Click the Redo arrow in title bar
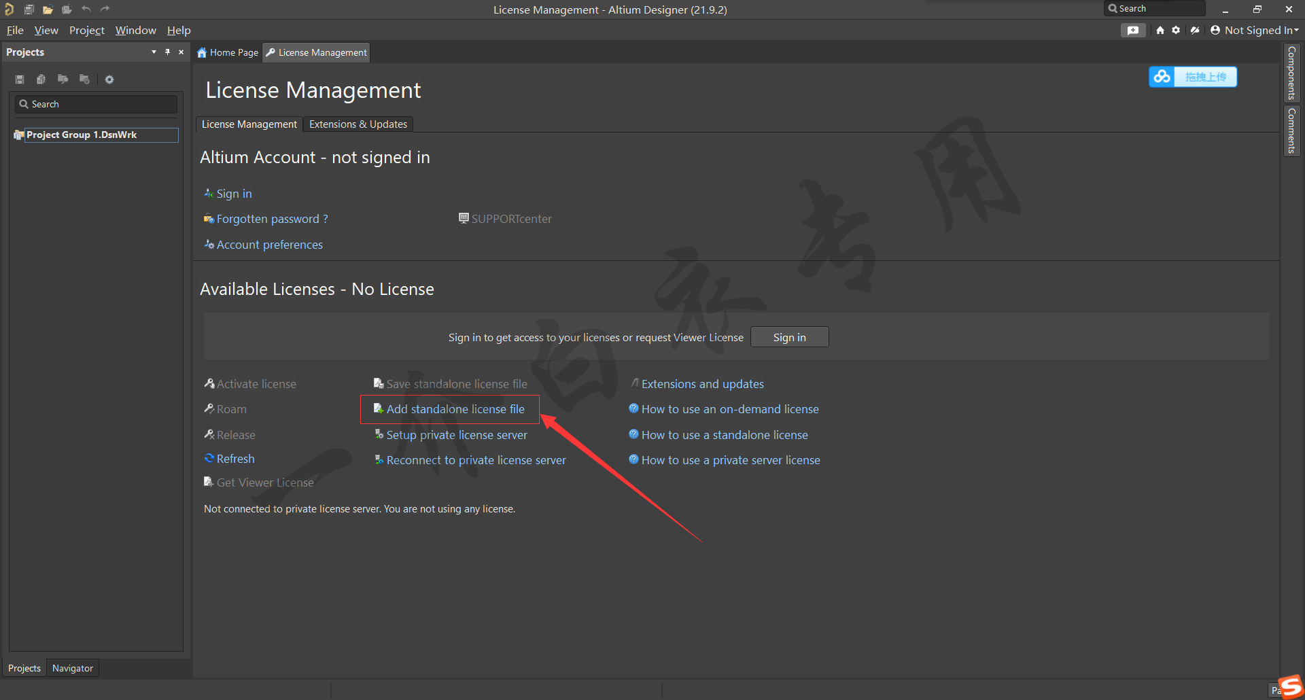 point(105,9)
